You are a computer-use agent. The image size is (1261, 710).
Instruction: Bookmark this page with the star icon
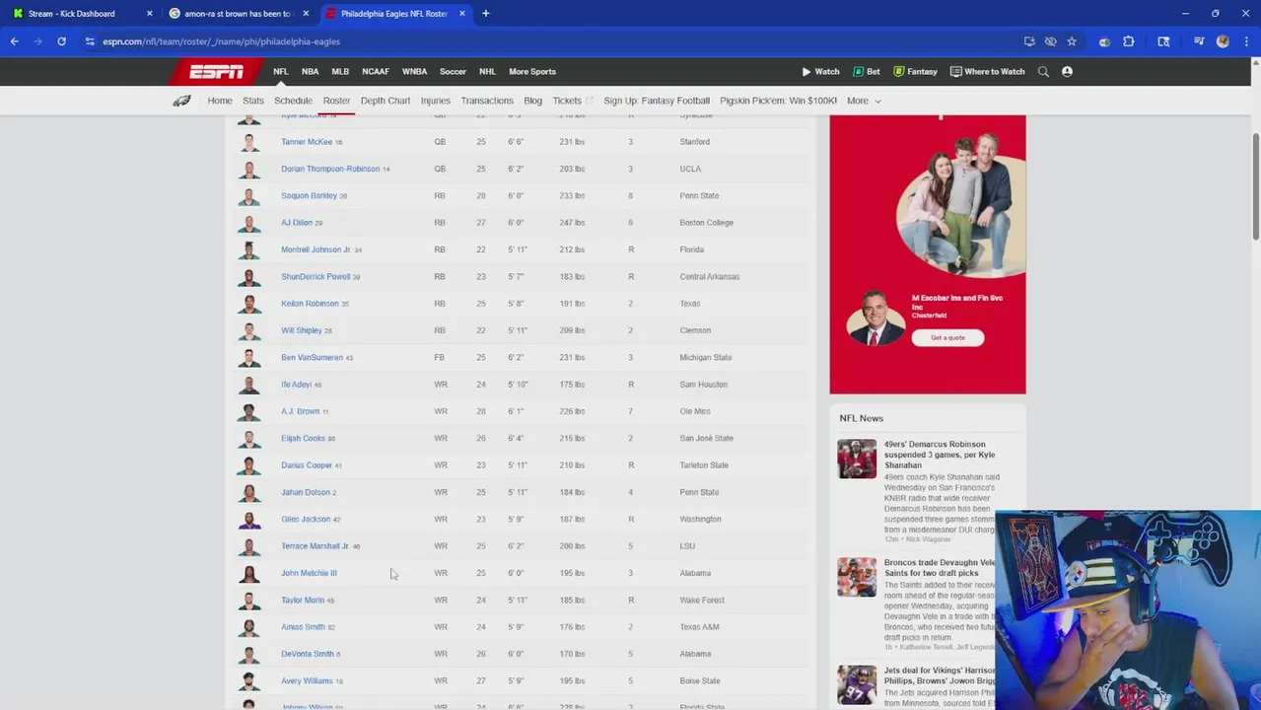1072,41
